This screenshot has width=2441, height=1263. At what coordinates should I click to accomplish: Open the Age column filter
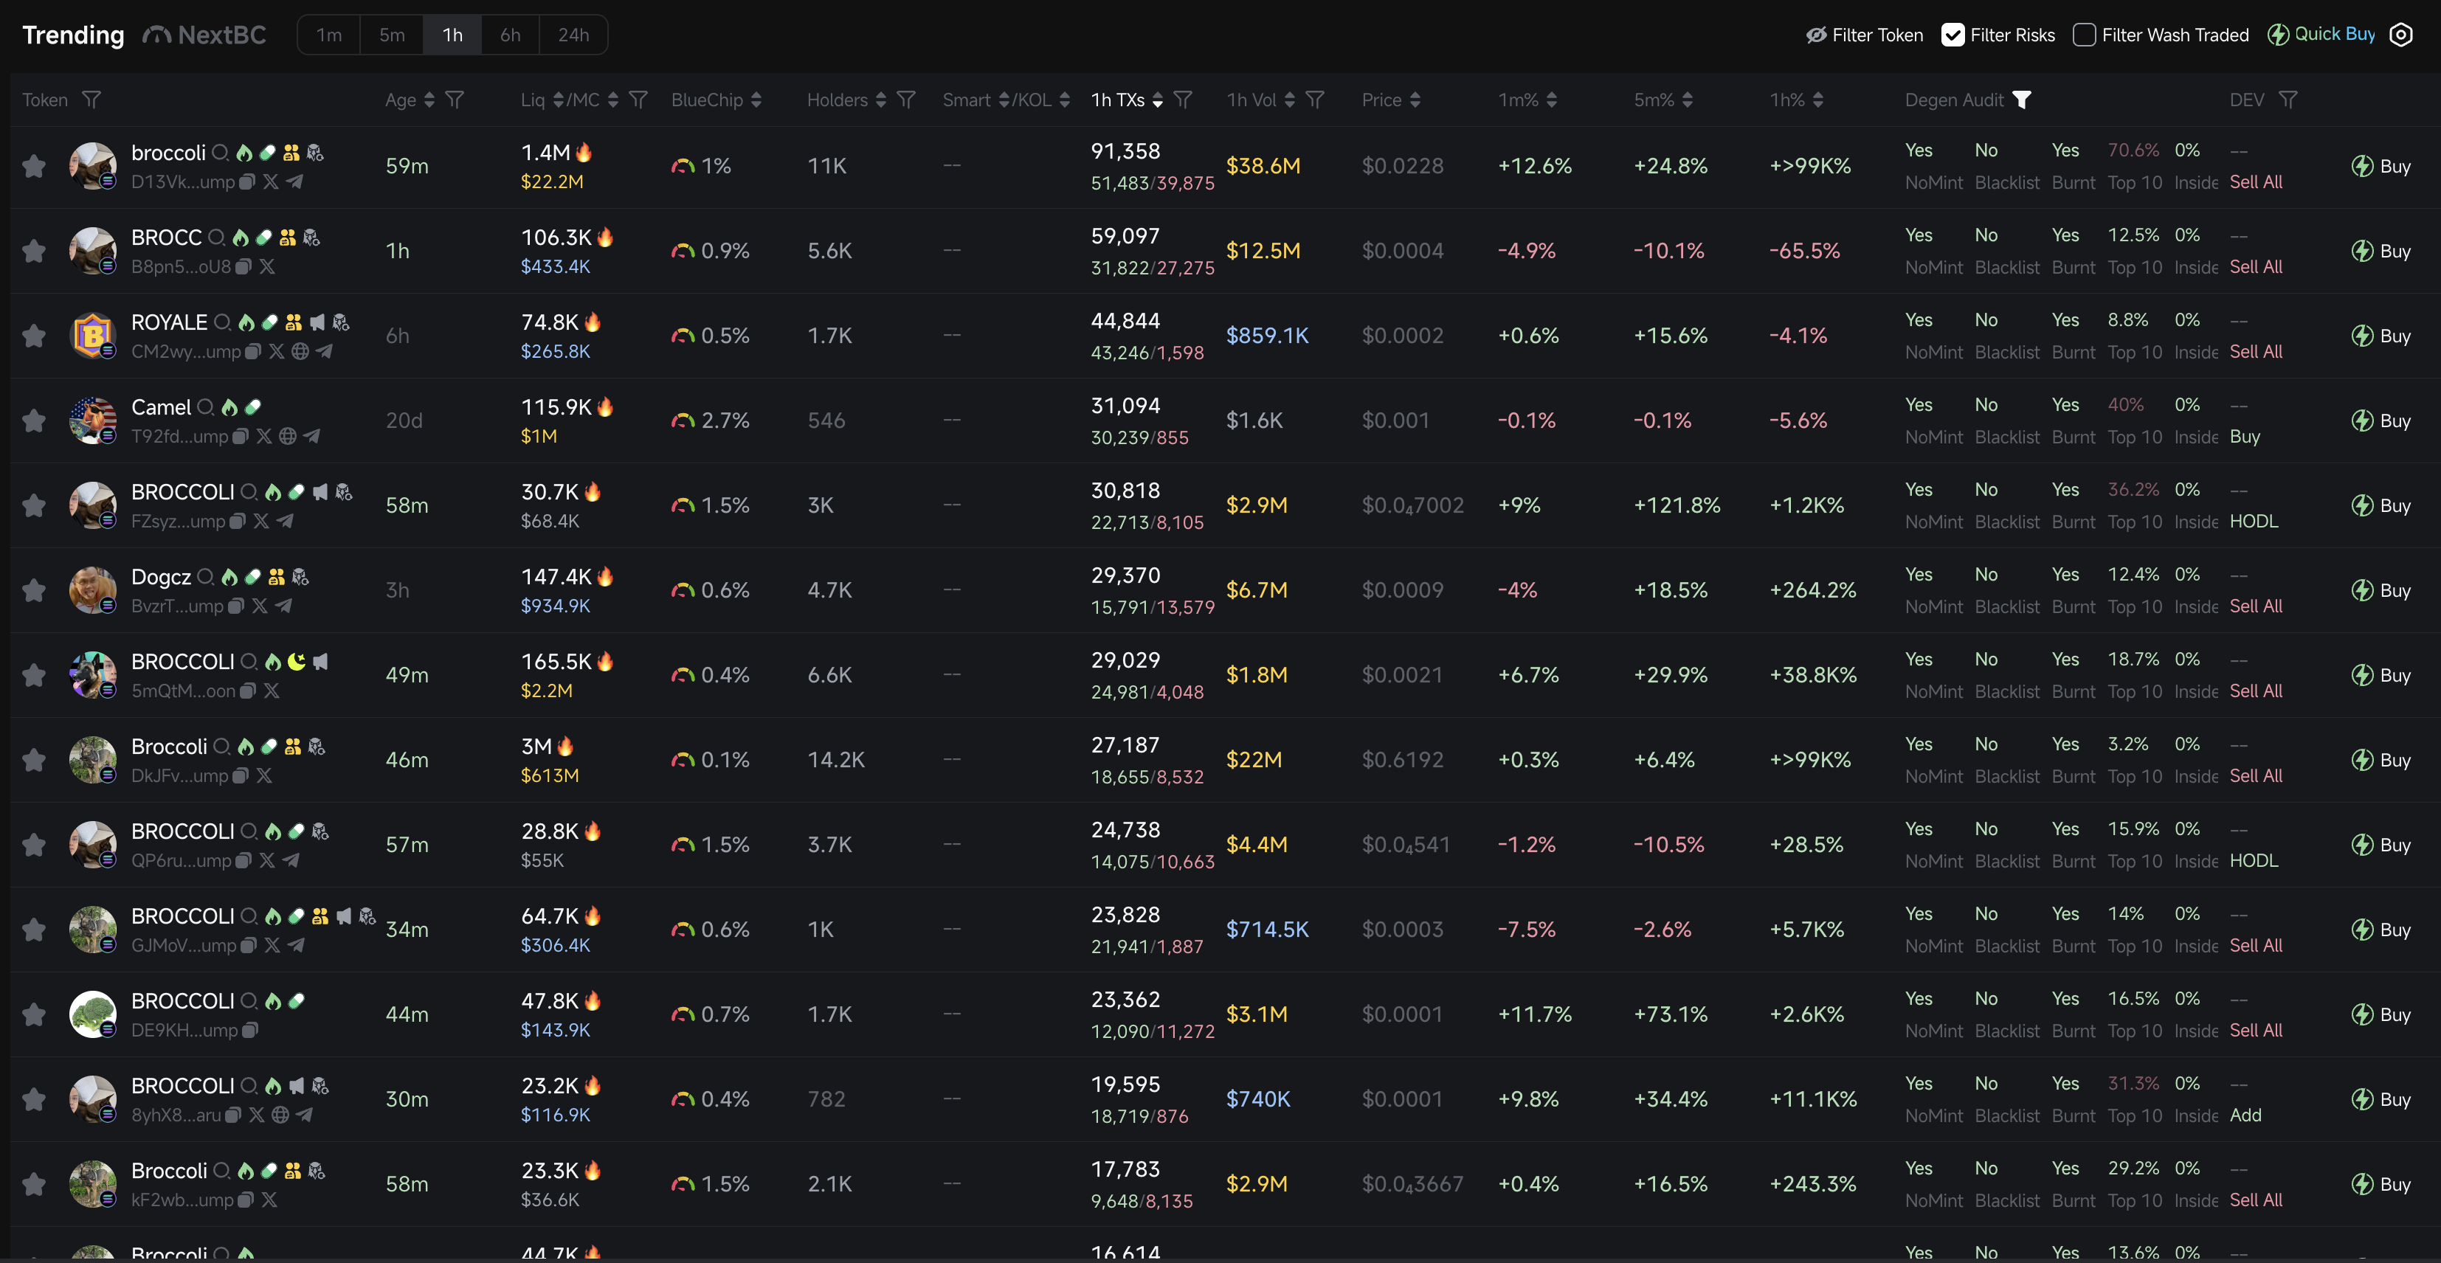(455, 100)
